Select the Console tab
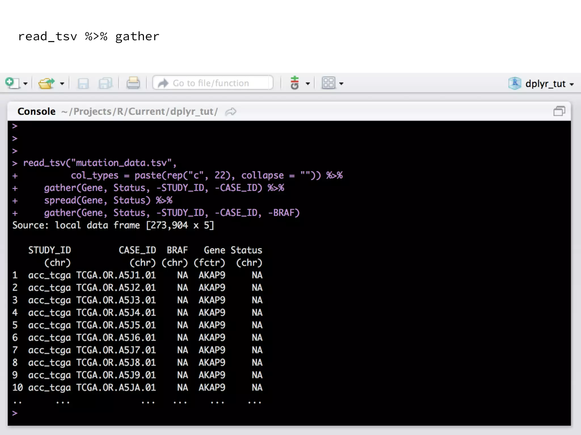The image size is (581, 435). 36,111
